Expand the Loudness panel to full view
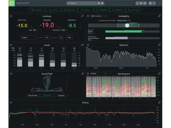This screenshot has height=128, width=171. click(82, 16)
